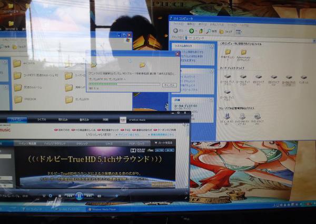Click Search button in left Explorer window toolbar
Viewport: 316px width, 224px height.
5,47
